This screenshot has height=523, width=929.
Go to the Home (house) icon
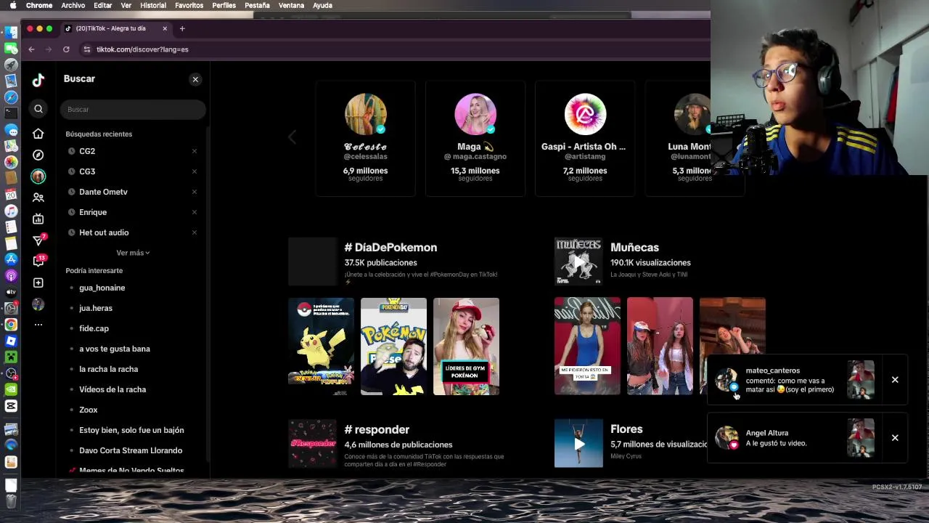point(38,134)
